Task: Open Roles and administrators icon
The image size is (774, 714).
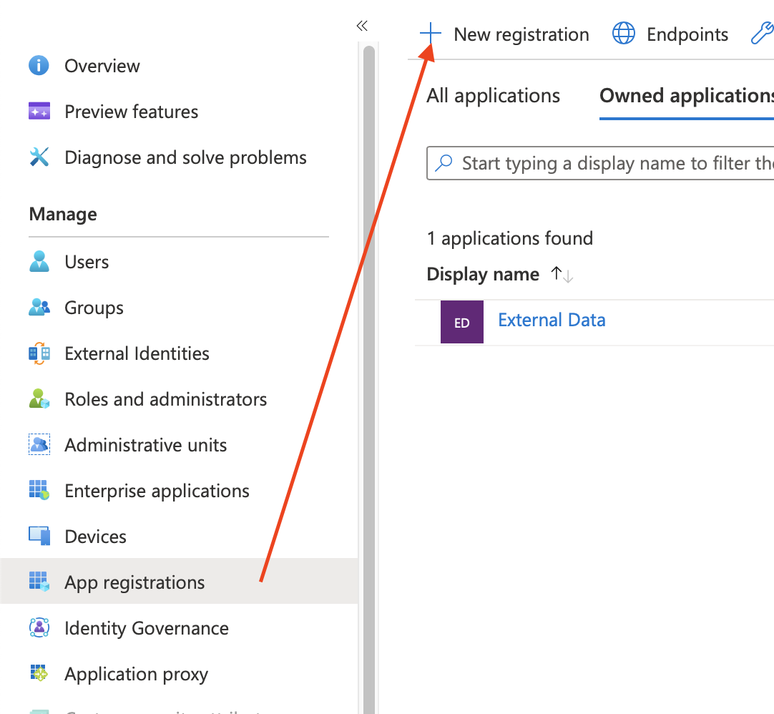Action: pyautogui.click(x=39, y=399)
